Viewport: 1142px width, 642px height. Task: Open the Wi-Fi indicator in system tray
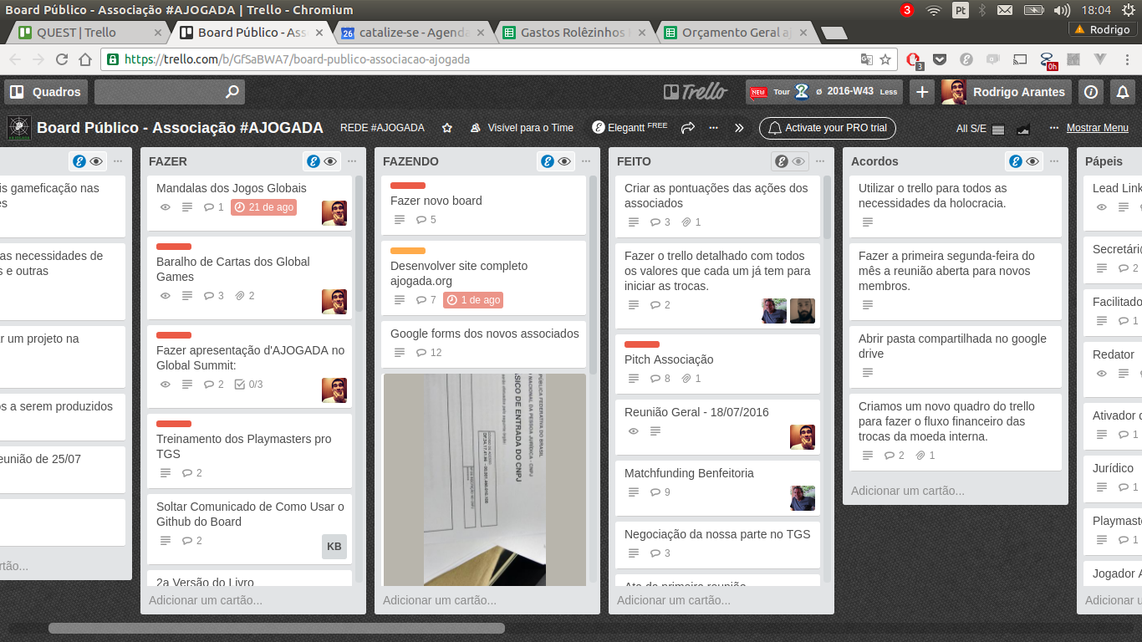pyautogui.click(x=934, y=10)
